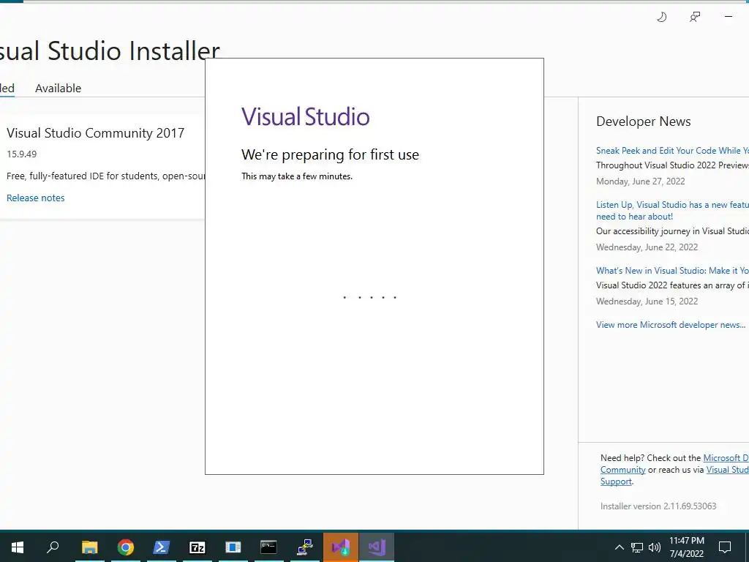
Task: Select Wednesday, June 15, 2022 date
Action: pyautogui.click(x=647, y=301)
